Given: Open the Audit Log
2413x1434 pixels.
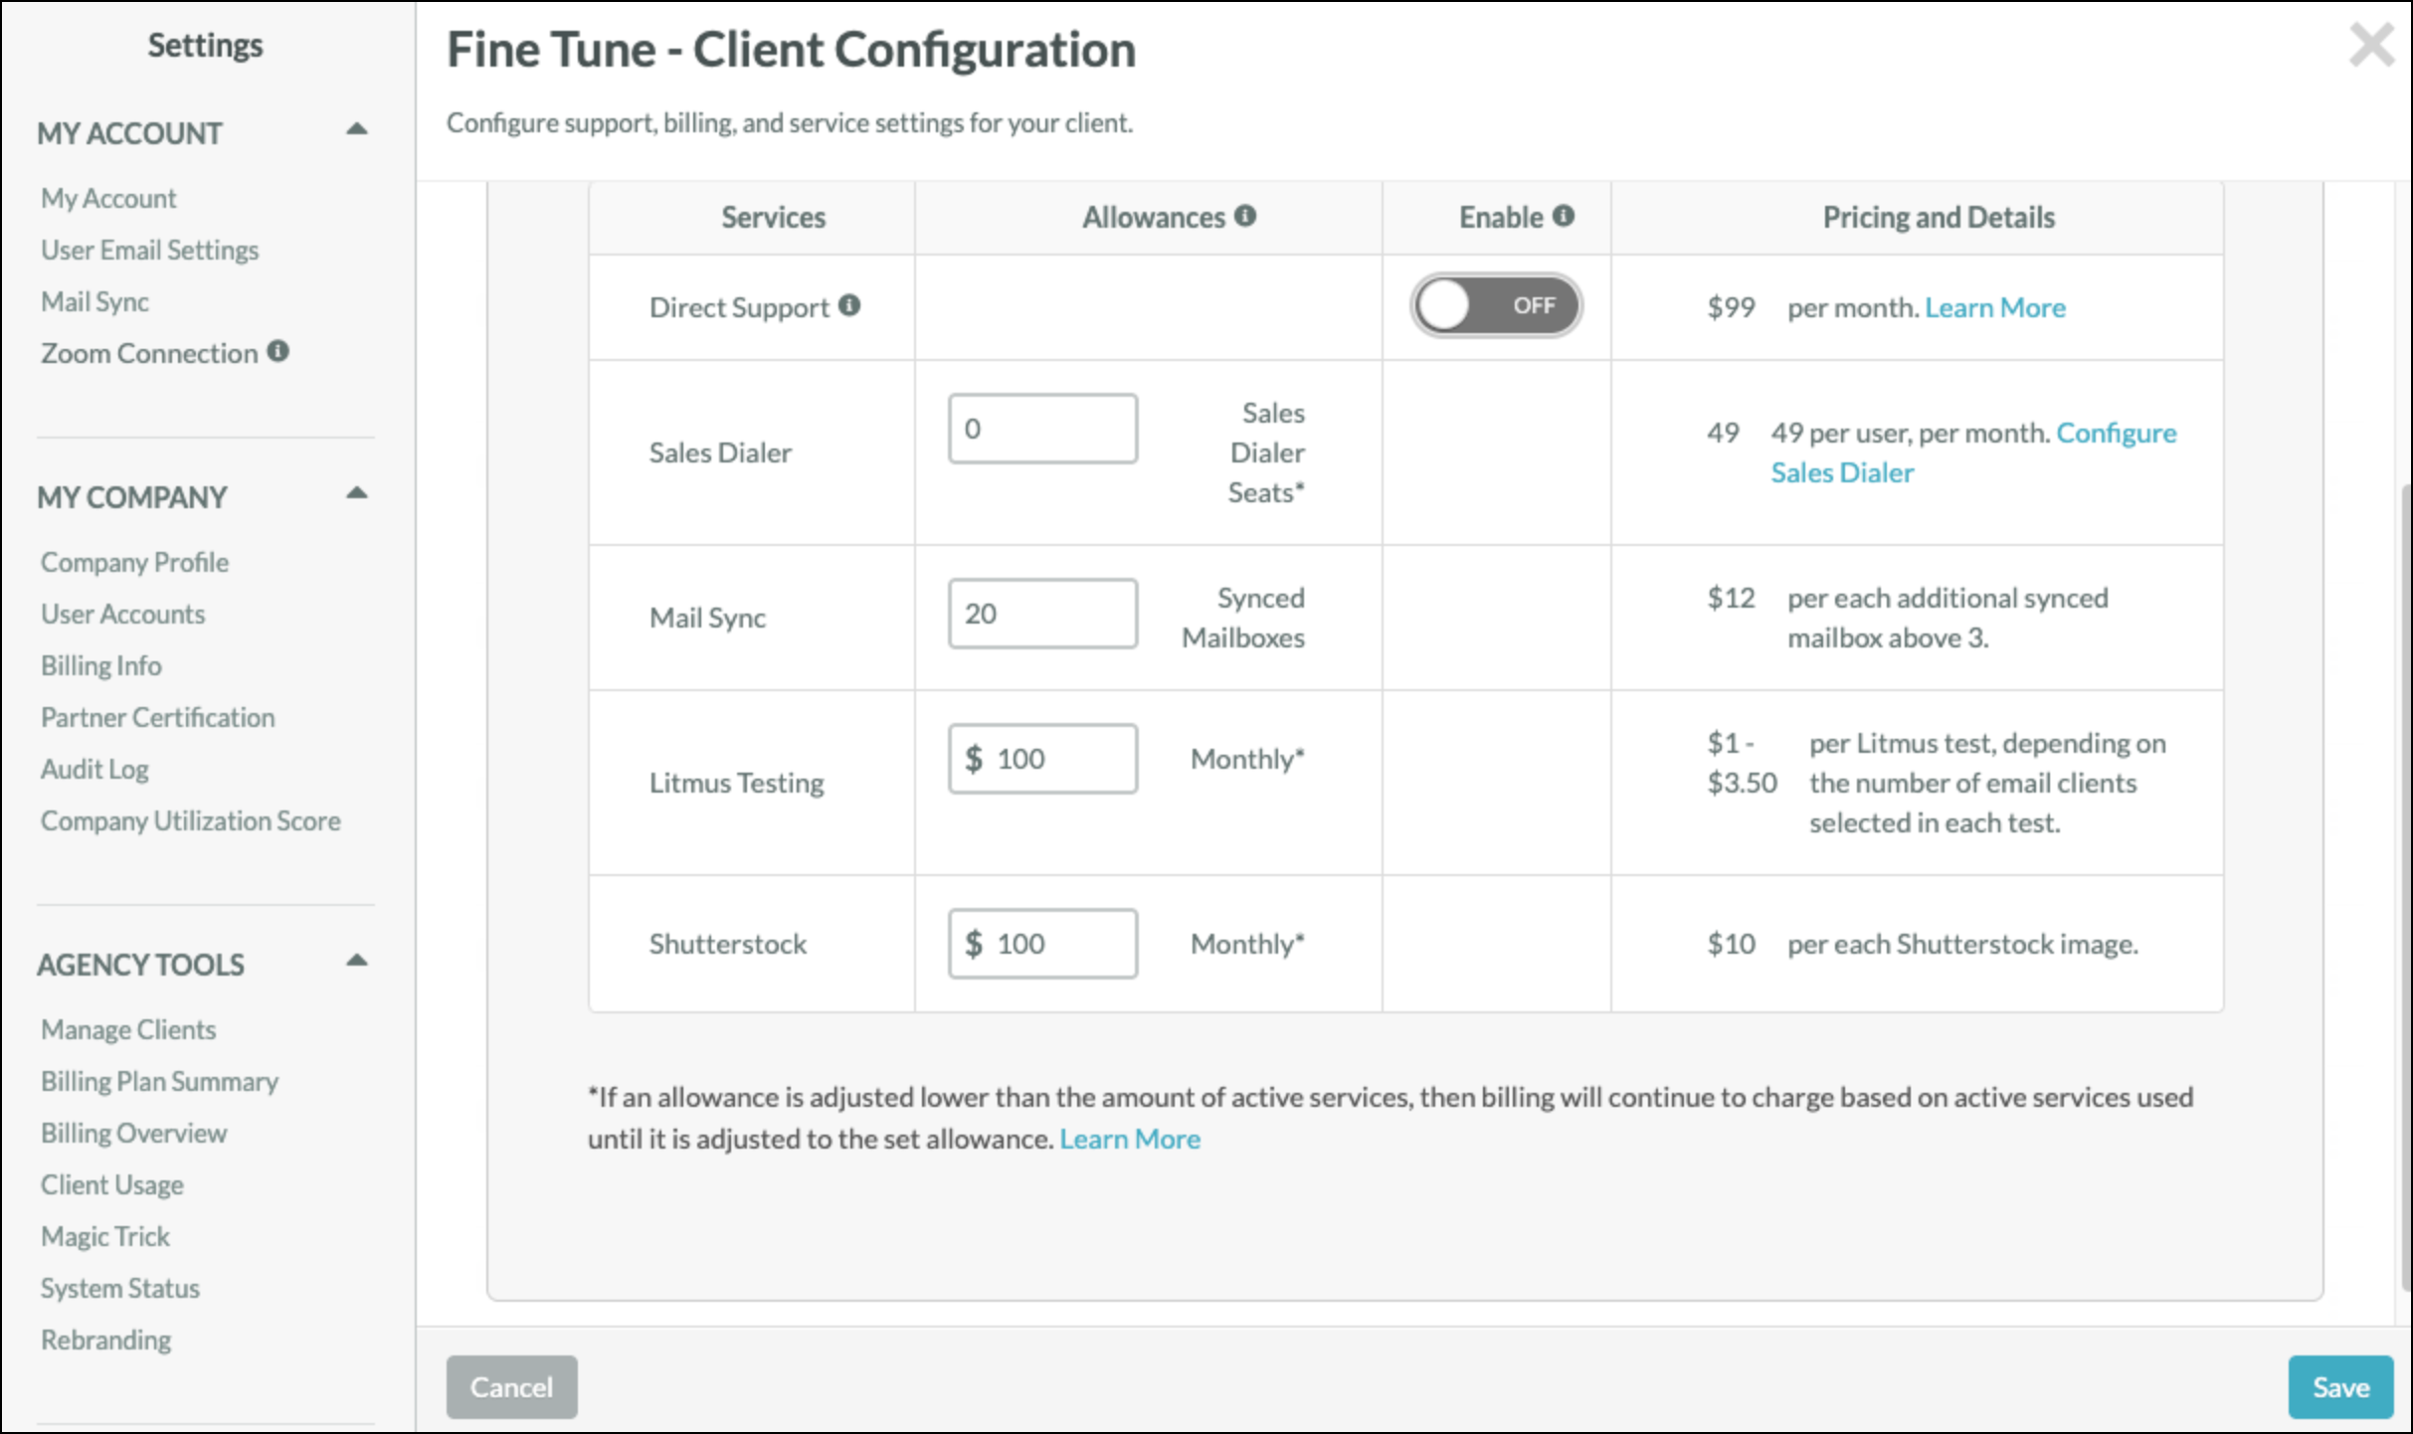Looking at the screenshot, I should pyautogui.click(x=95, y=769).
